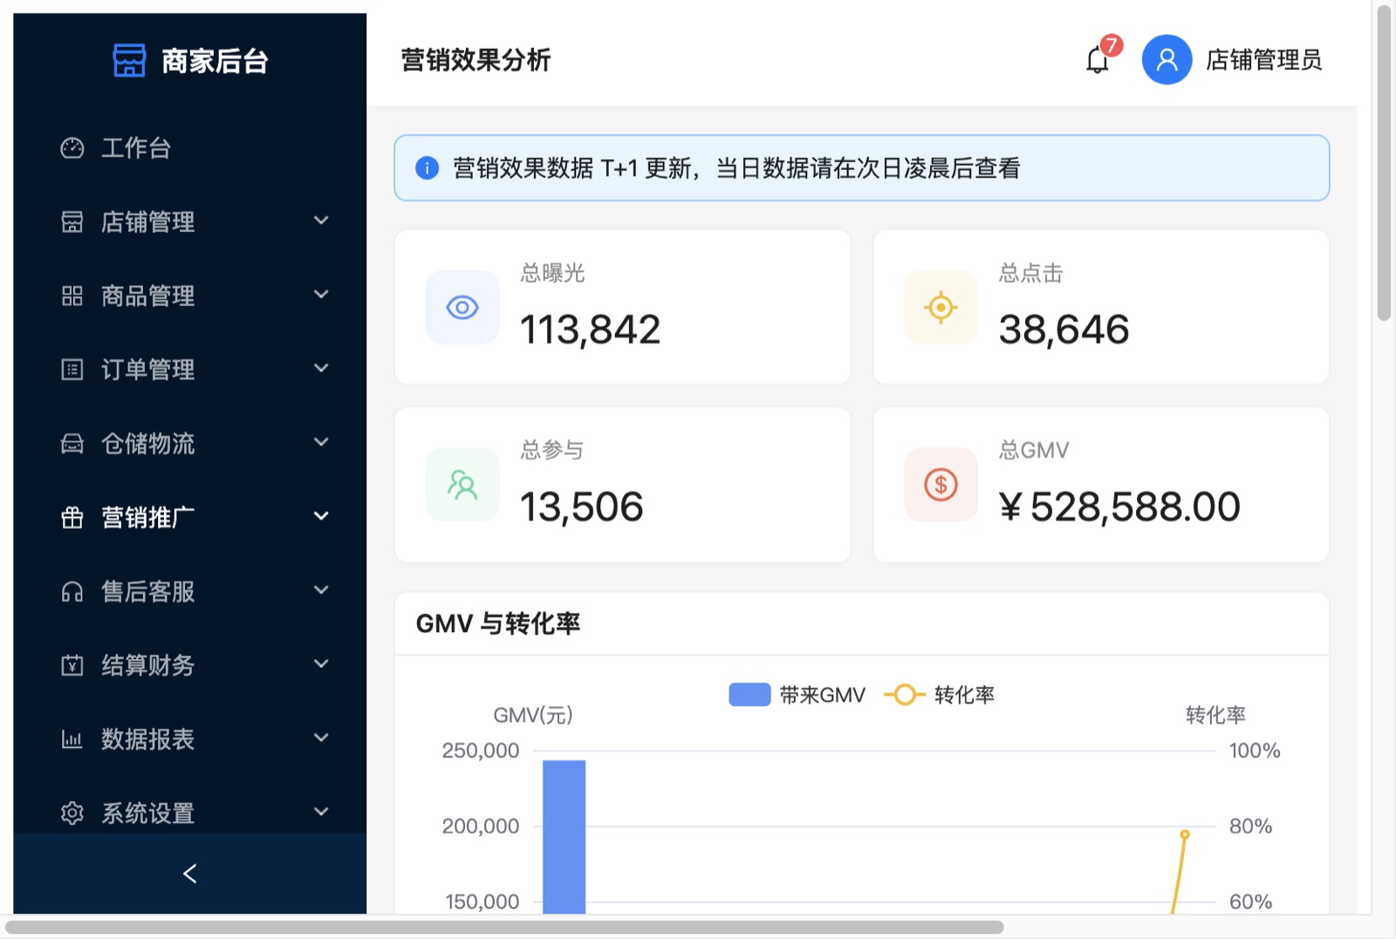This screenshot has height=939, width=1396.
Task: Toggle the 转化率 legend series
Action: click(x=939, y=695)
